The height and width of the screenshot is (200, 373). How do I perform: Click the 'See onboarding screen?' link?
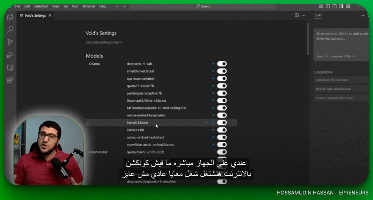(x=104, y=42)
